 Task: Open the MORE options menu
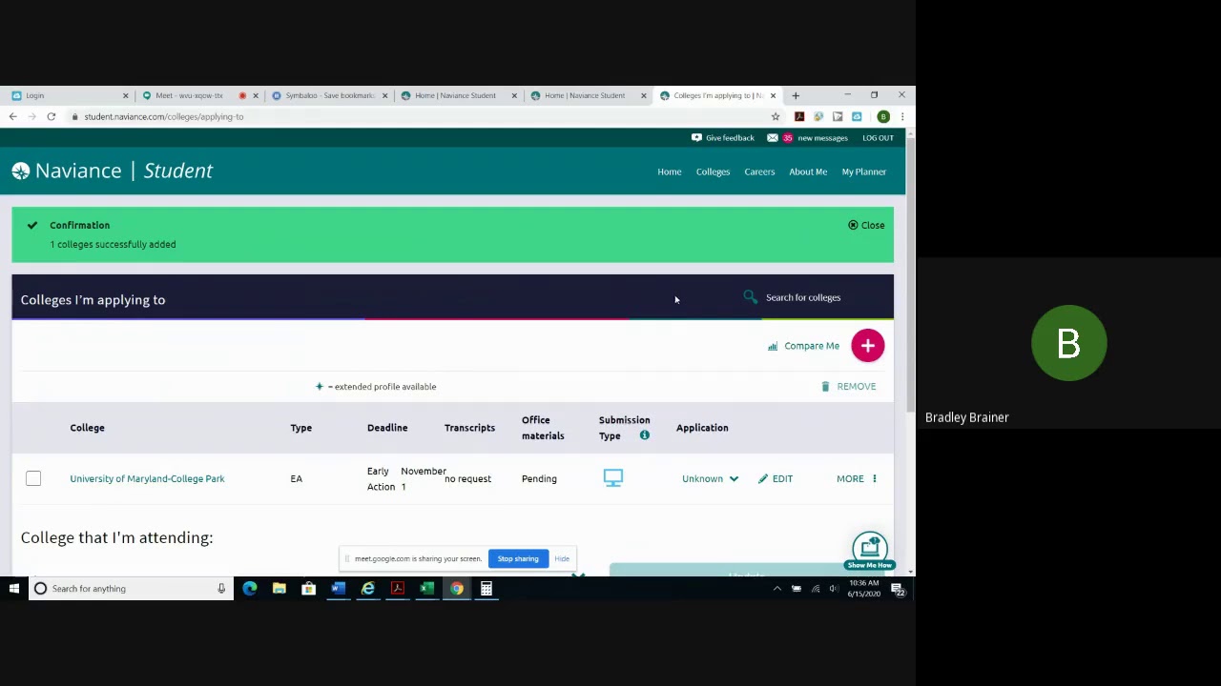857,479
